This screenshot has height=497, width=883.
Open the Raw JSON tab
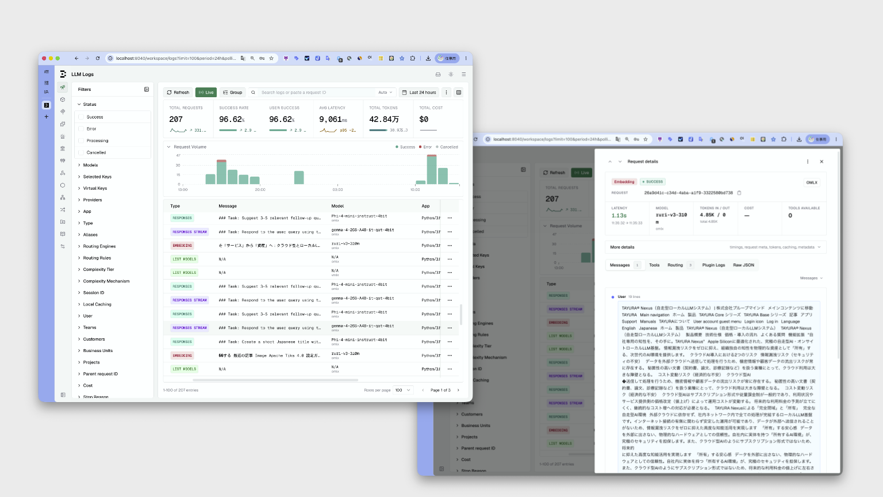(743, 265)
